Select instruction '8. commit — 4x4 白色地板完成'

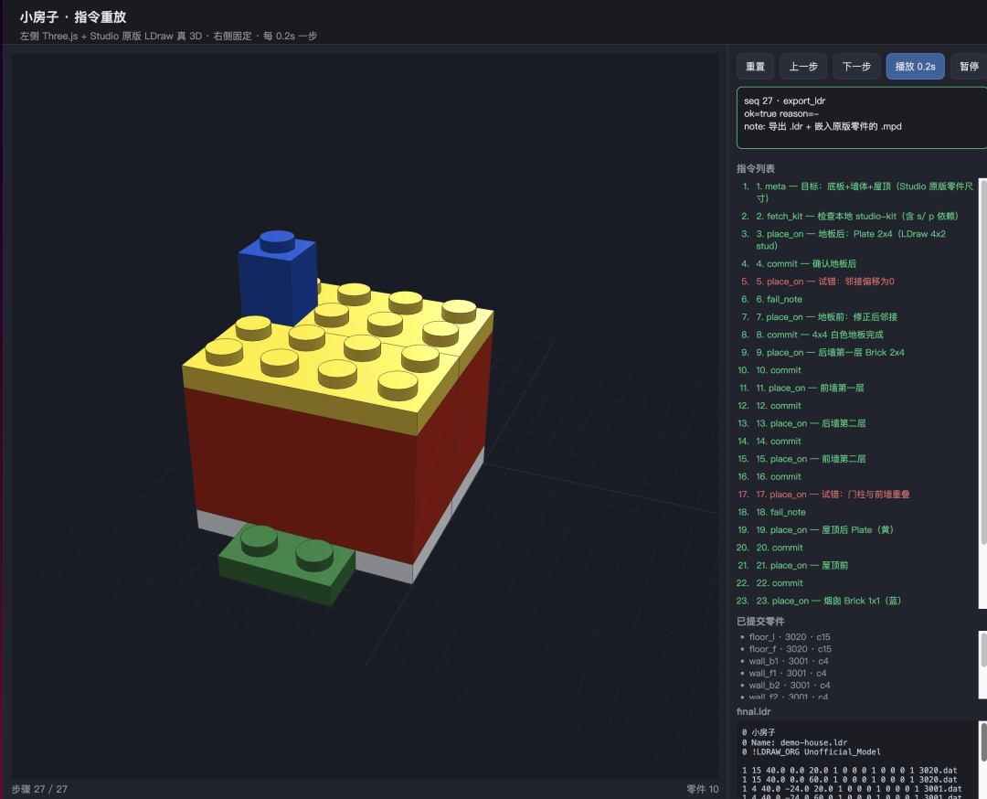(820, 335)
